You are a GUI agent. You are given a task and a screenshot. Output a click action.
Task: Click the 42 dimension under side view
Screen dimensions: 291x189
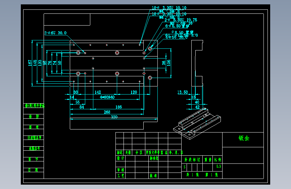[197, 107]
